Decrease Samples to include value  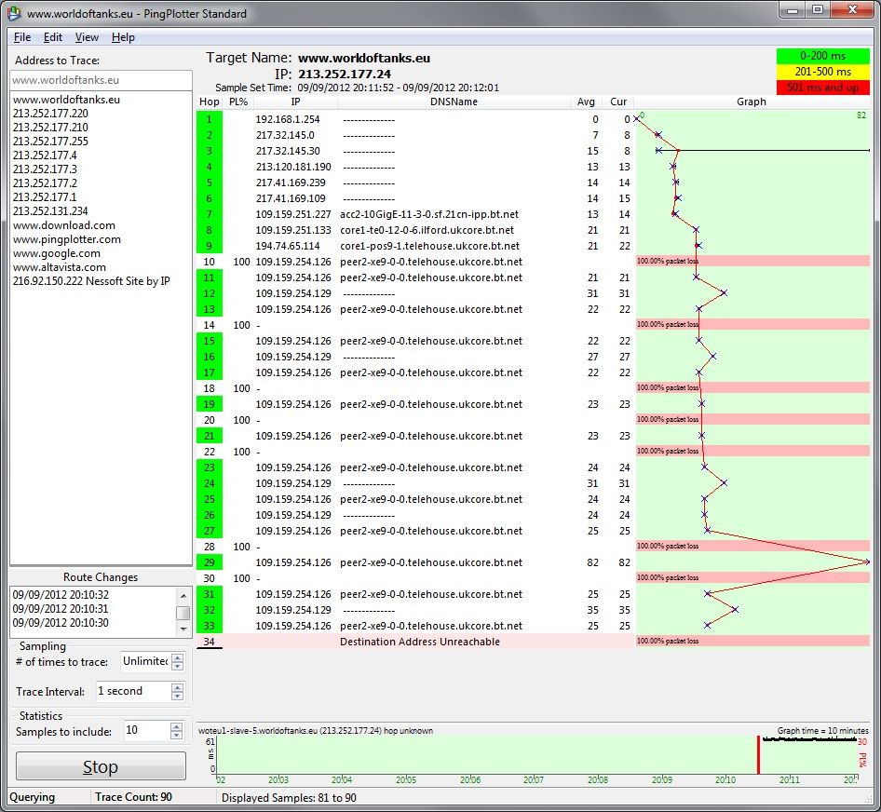(176, 735)
